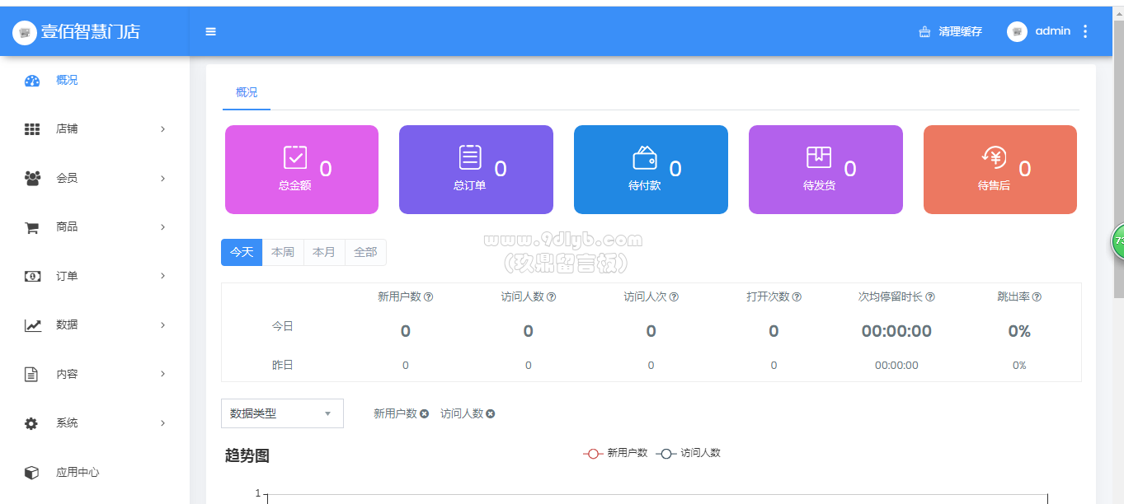Click the 内容 document icon in sidebar
Screen dimensions: 1124x504
[x=31, y=375]
